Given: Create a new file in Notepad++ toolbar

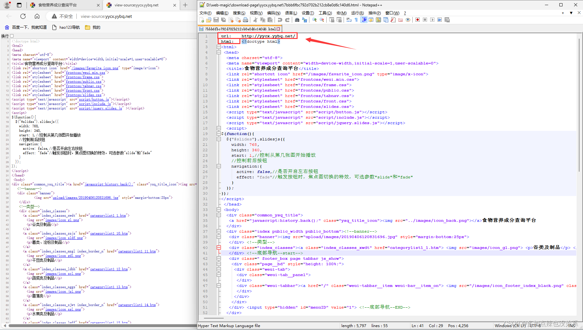Looking at the screenshot, I should pyautogui.click(x=202, y=20).
